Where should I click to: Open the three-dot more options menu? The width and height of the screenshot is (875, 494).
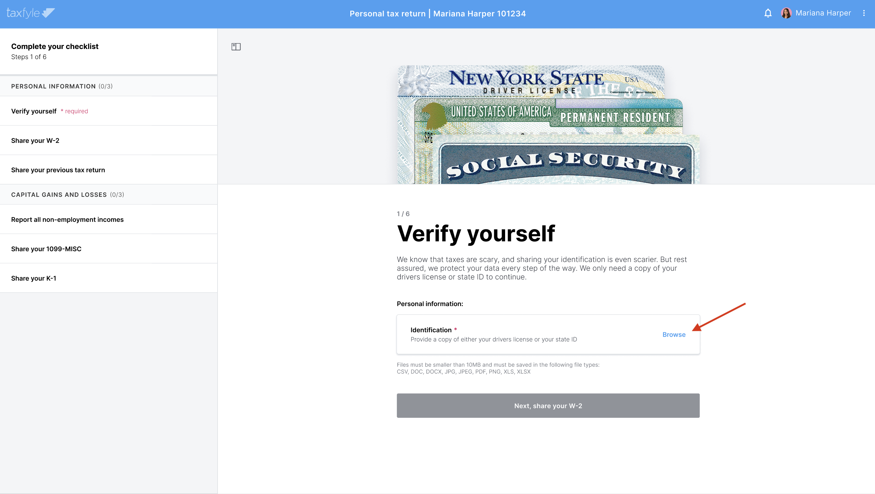tap(864, 13)
